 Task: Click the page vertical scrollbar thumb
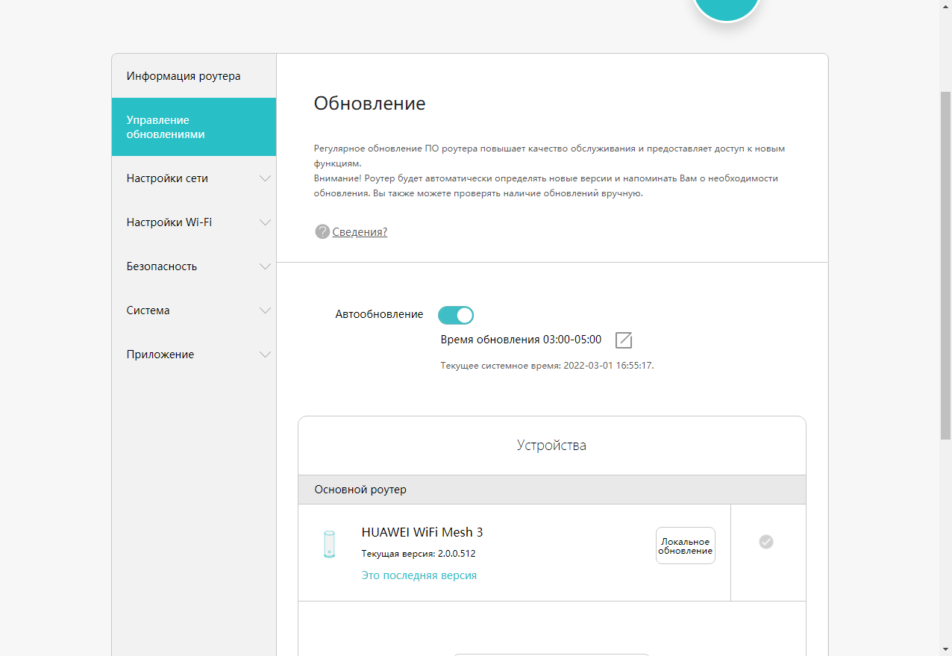(946, 265)
